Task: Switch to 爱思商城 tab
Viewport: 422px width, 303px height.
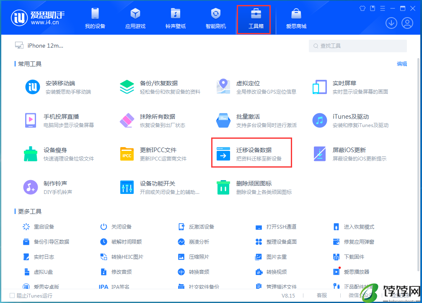Action: (296, 18)
